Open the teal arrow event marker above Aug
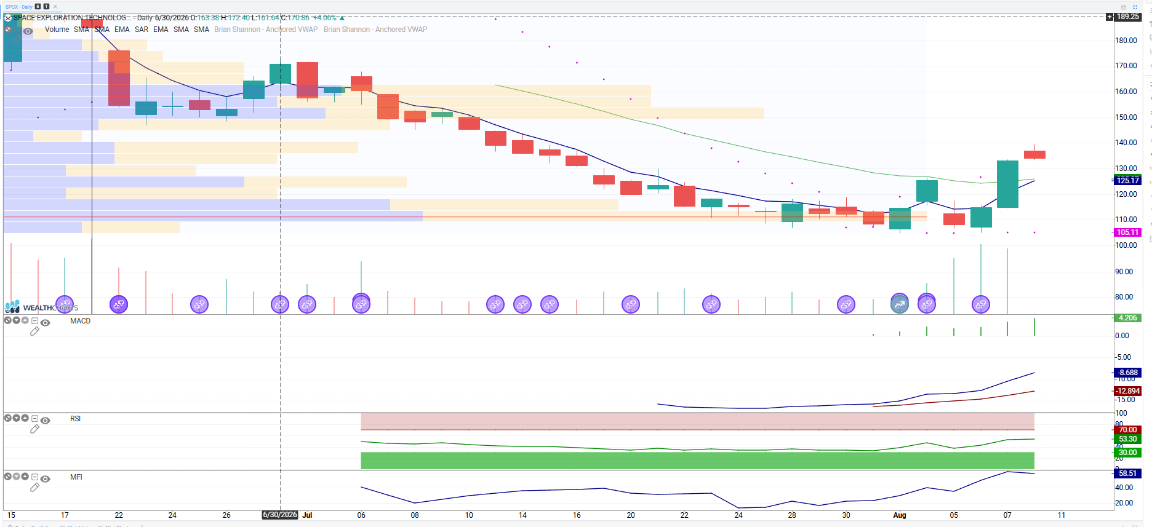 (900, 304)
